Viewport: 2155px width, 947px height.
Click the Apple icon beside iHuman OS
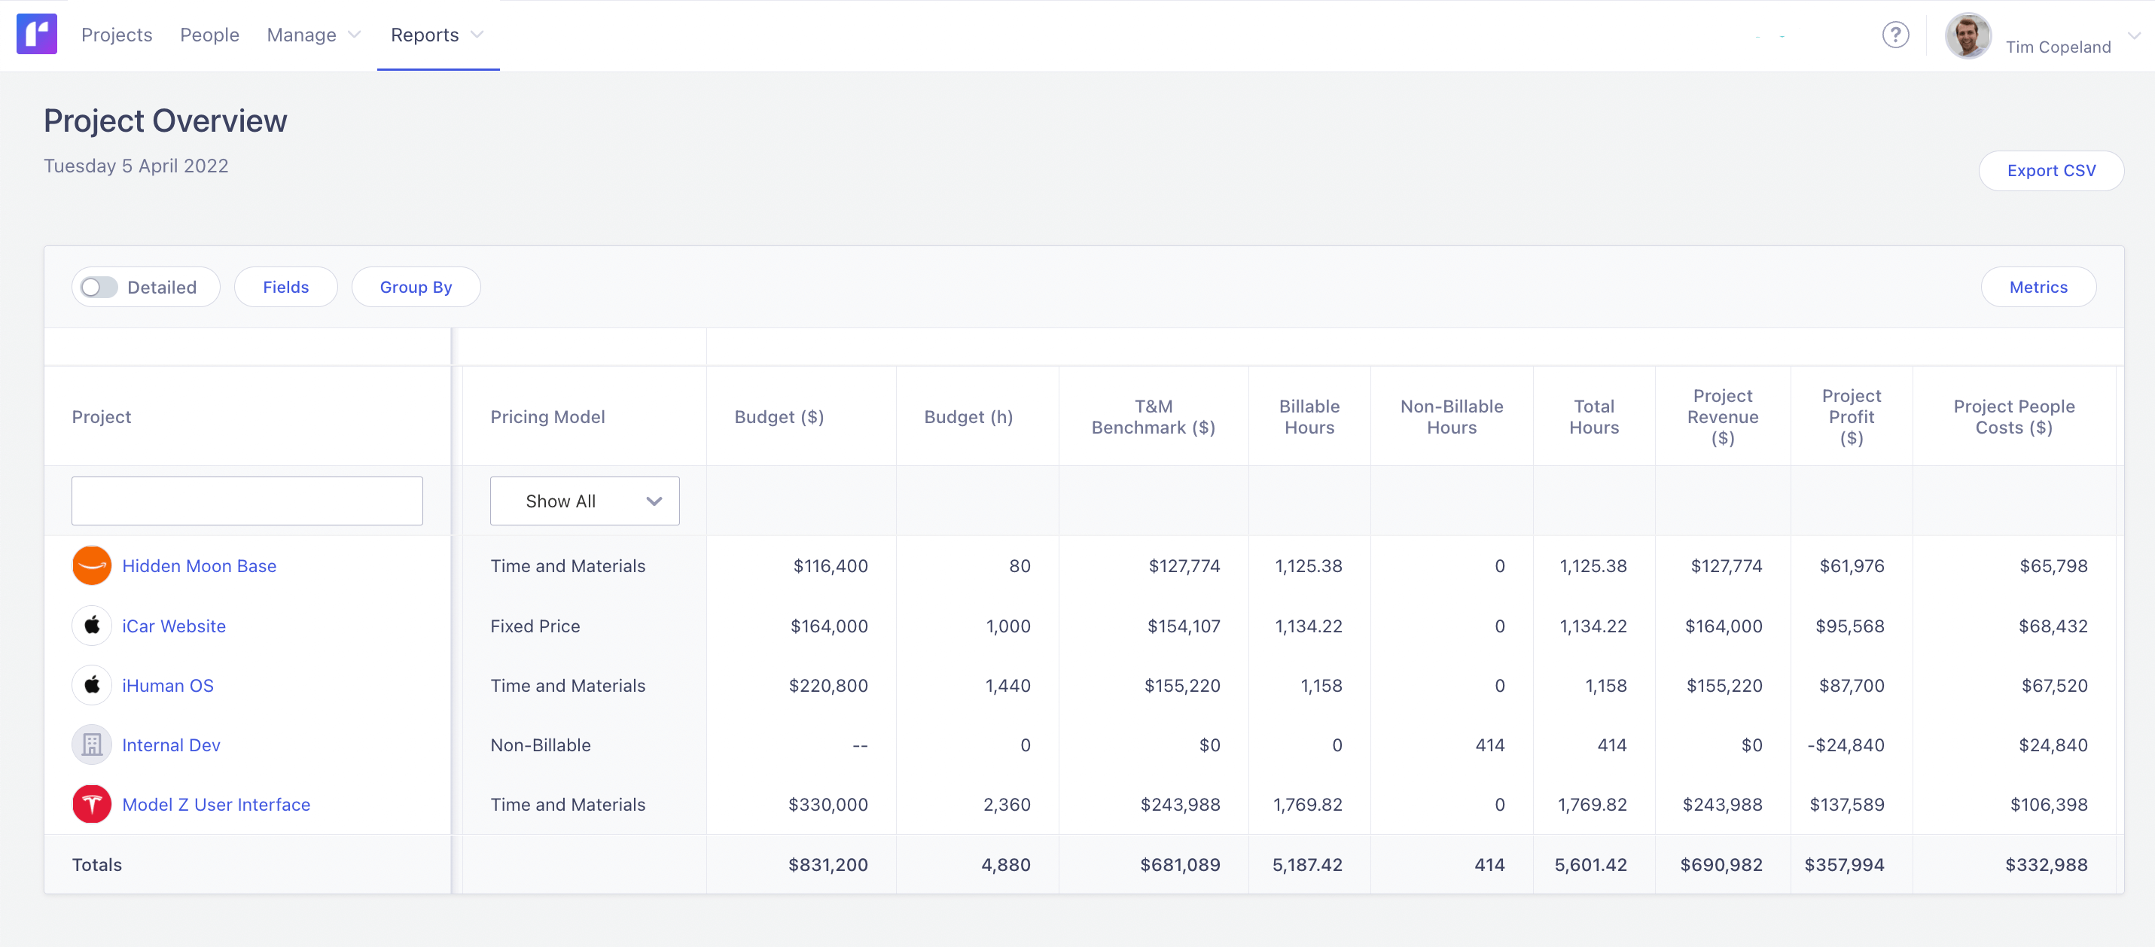tap(92, 684)
